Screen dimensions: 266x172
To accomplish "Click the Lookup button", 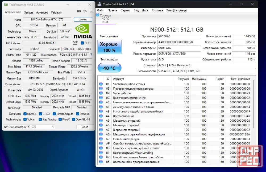I will click(x=83, y=19).
